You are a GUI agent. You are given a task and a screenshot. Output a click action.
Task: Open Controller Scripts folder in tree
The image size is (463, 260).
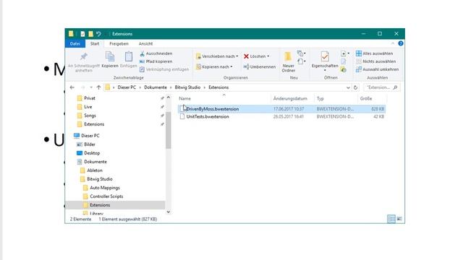pos(106,196)
